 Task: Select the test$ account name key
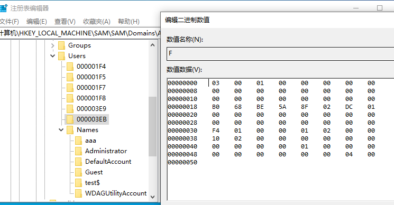click(93, 183)
